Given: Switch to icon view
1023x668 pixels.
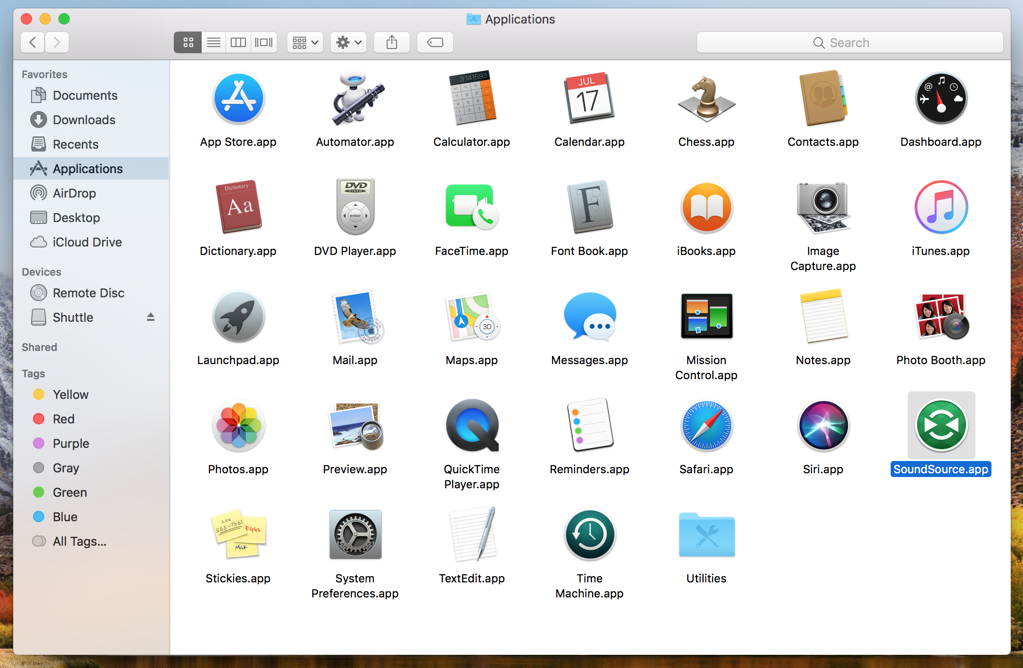Looking at the screenshot, I should coord(188,43).
